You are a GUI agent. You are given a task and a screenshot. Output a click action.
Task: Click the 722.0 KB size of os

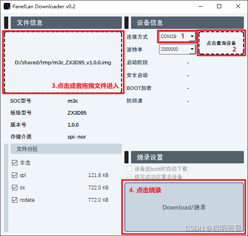98,188
